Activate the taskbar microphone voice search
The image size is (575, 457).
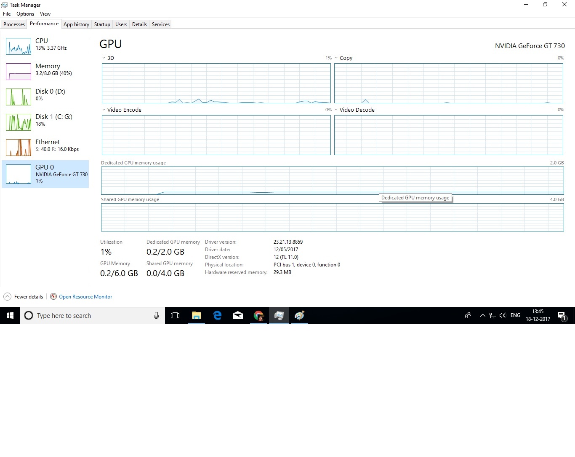click(x=156, y=315)
